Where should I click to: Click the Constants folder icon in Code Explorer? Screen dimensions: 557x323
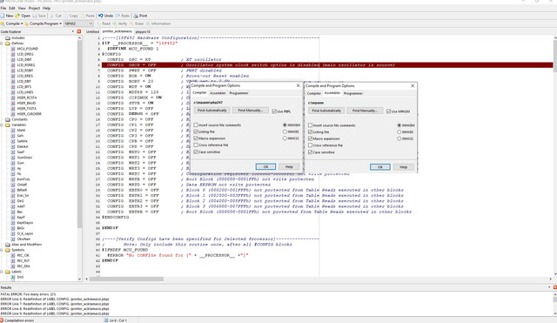[8, 119]
